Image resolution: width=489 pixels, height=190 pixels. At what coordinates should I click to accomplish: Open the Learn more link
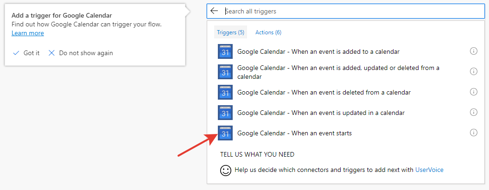point(28,33)
